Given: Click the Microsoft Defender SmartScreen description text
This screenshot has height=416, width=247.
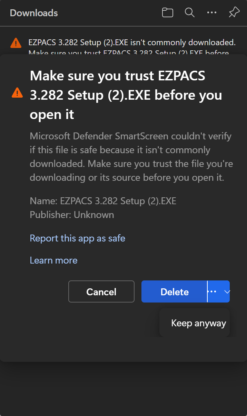Looking at the screenshot, I should click(x=131, y=157).
